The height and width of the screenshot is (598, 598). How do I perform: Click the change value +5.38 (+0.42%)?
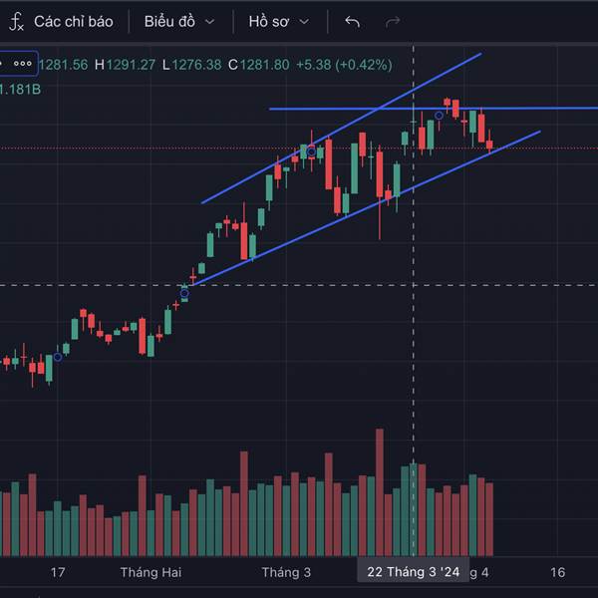344,65
